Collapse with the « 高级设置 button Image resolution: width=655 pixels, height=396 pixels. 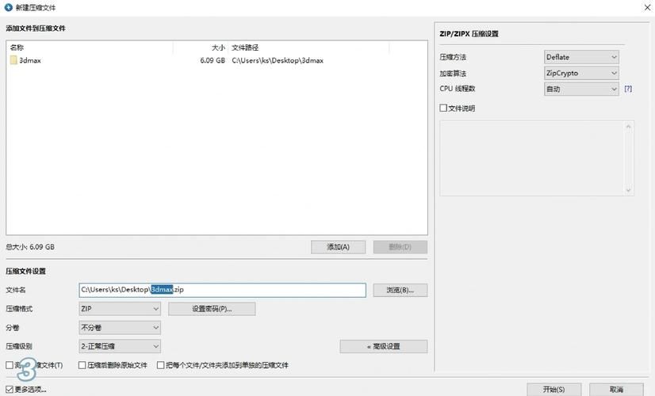(384, 346)
